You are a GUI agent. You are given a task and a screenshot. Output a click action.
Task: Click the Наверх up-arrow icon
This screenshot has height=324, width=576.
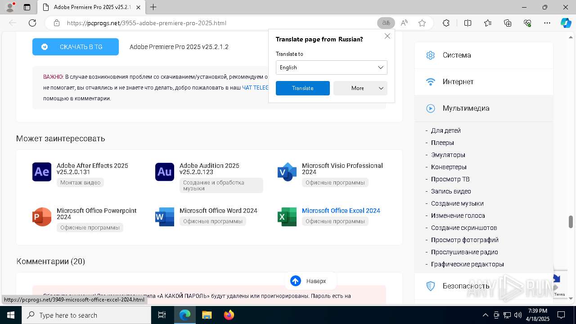(x=296, y=281)
